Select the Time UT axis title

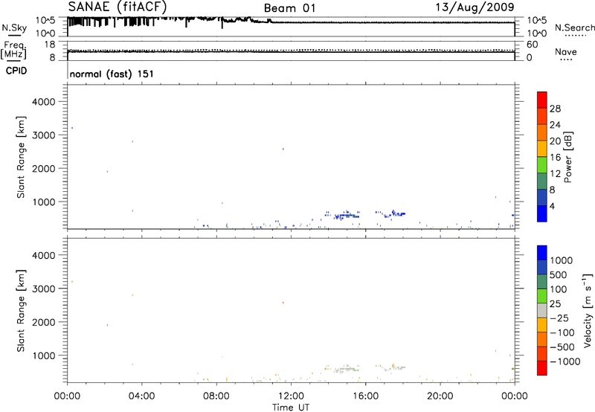(291, 408)
